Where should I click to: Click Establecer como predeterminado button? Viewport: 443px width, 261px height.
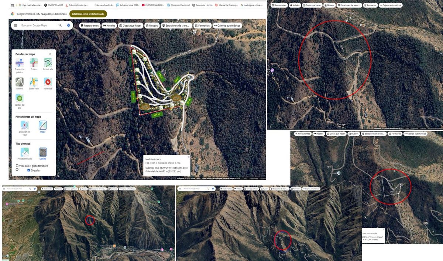(x=88, y=14)
